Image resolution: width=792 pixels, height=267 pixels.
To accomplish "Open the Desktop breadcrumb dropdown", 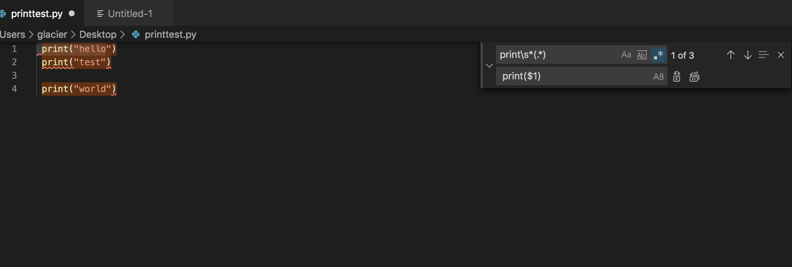I will [98, 34].
